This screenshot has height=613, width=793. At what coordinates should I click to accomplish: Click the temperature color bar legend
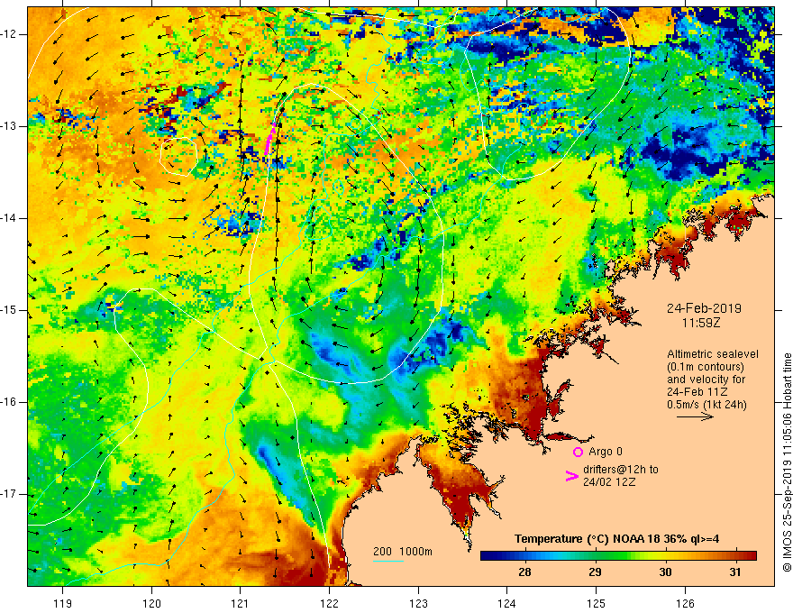(618, 556)
